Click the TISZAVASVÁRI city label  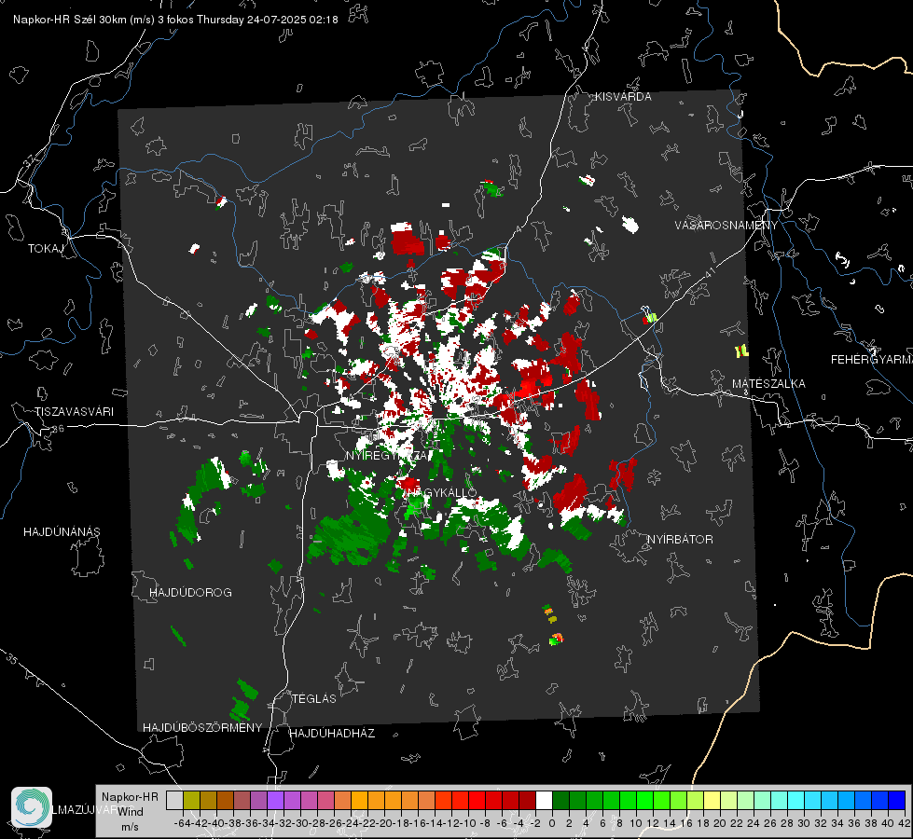pyautogui.click(x=74, y=412)
